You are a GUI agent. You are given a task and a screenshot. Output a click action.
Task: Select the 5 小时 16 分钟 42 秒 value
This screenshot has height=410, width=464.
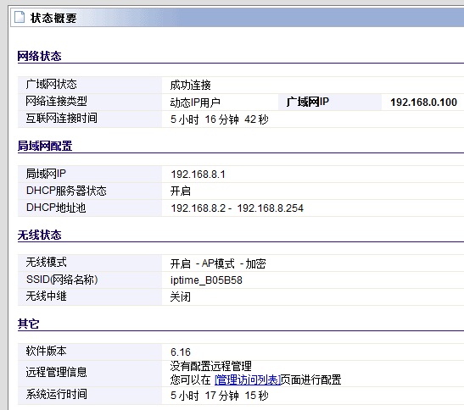click(219, 119)
